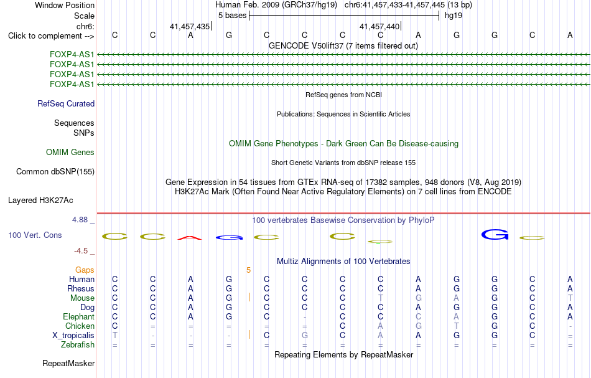591x378 pixels.
Task: Click the 41,457,440 coordinate marker
Action: pyautogui.click(x=379, y=26)
